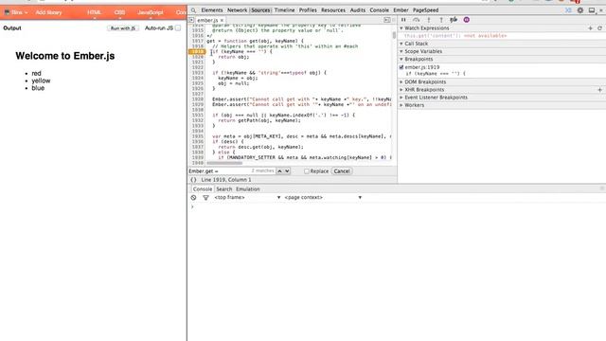This screenshot has width=606, height=341.
Task: Go to previous search match arrow
Action: (279, 170)
